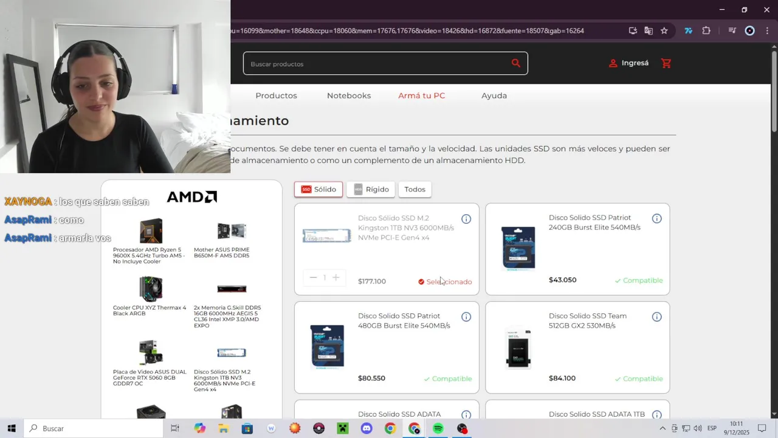The width and height of the screenshot is (778, 438).
Task: Open the media control playlist icon
Action: (732, 30)
